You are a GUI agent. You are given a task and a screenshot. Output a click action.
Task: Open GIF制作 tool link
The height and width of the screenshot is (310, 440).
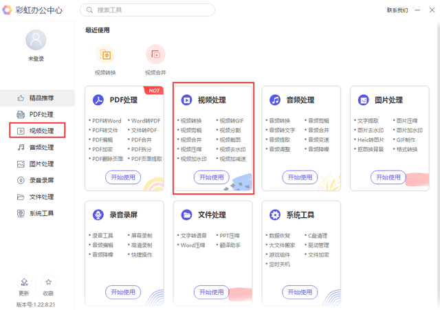click(406, 140)
